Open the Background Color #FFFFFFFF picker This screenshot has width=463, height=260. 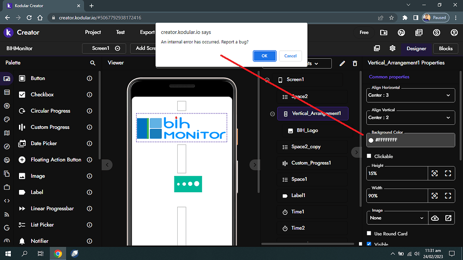411,140
